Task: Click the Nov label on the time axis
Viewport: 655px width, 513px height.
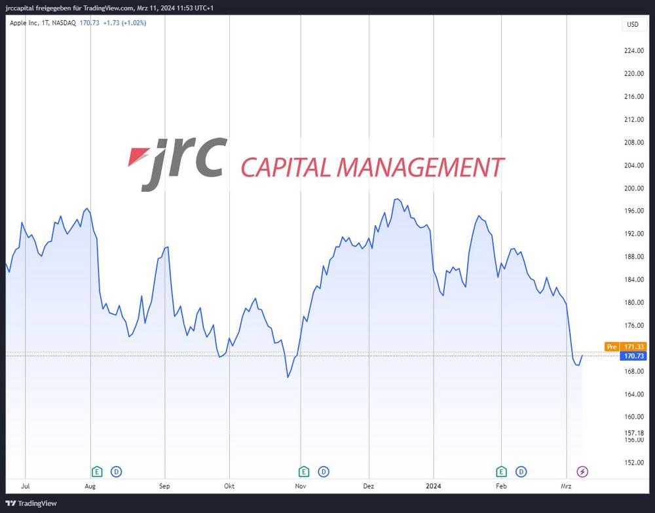Action: coord(301,486)
